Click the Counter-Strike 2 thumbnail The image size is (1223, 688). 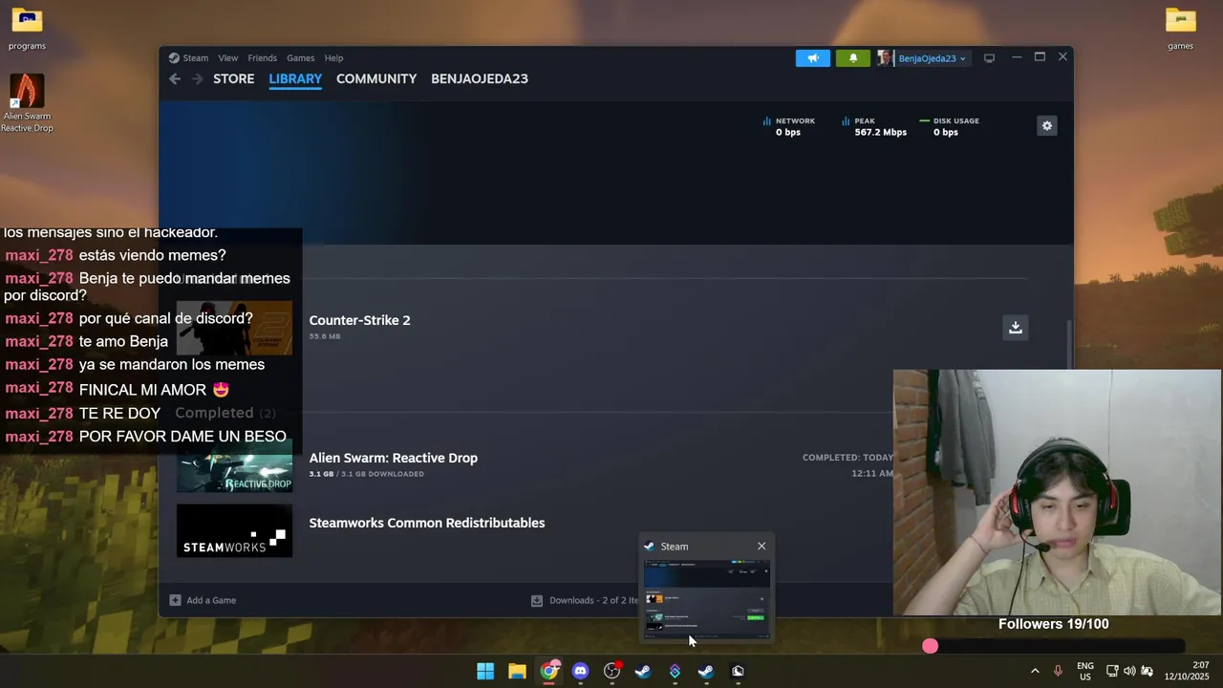(x=234, y=327)
